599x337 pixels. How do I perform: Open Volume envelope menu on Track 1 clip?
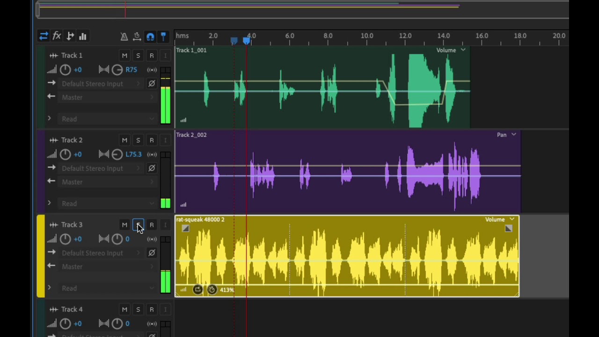point(451,50)
